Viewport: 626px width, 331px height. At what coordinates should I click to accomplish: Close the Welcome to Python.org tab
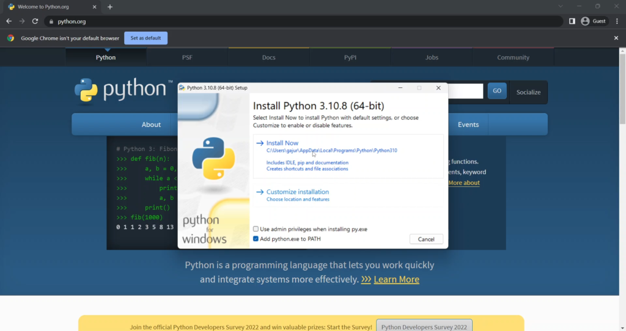(x=94, y=7)
